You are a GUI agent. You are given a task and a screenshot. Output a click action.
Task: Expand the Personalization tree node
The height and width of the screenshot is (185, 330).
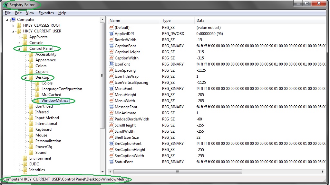25,141
